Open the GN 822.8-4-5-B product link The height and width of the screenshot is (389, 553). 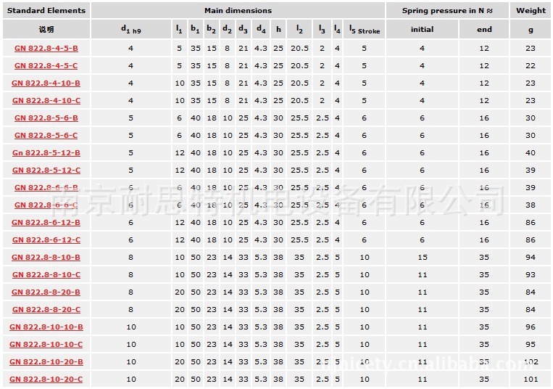46,48
